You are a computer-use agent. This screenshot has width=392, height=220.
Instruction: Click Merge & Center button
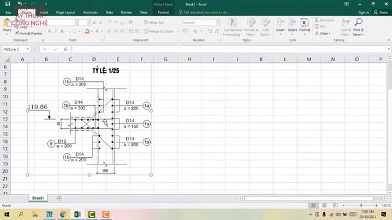[x=159, y=31]
